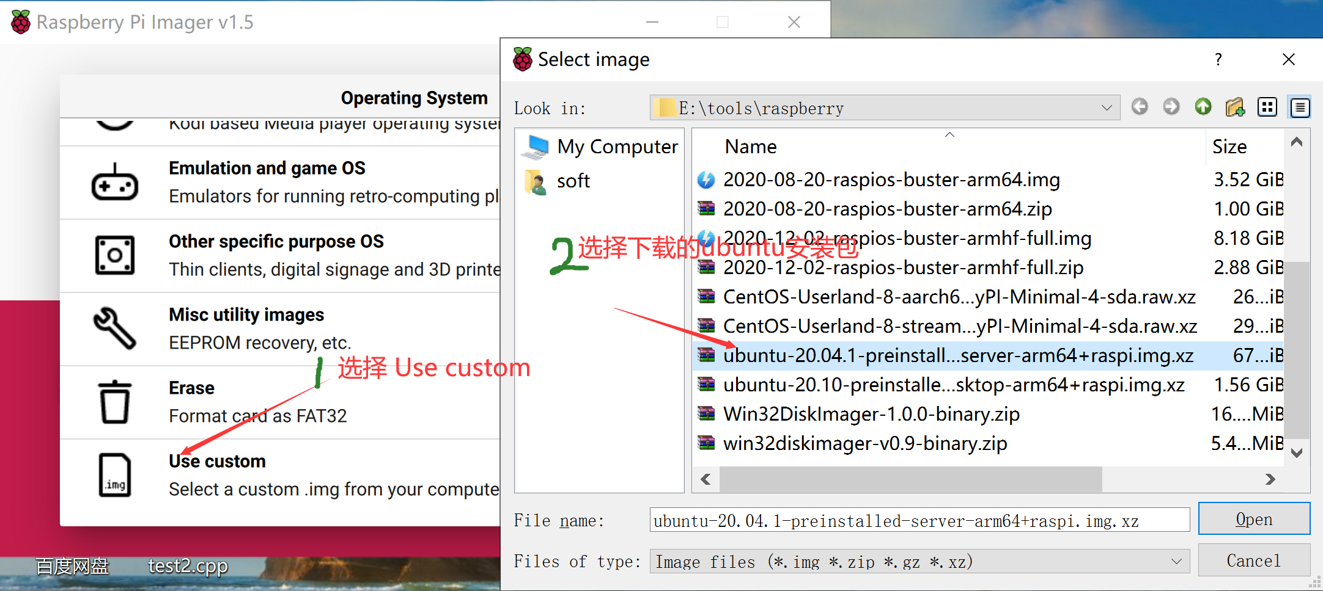The image size is (1323, 591).
Task: Click the Misc utility images wrench icon
Action: click(114, 328)
